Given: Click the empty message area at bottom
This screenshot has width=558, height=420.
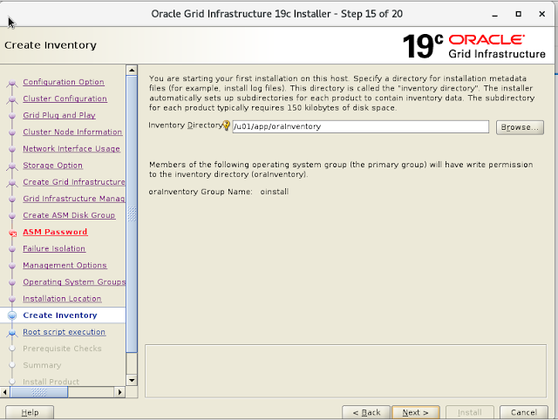Looking at the screenshot, I should (x=345, y=371).
